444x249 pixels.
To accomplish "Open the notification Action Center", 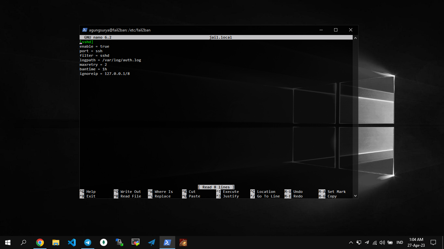I will pyautogui.click(x=433, y=243).
